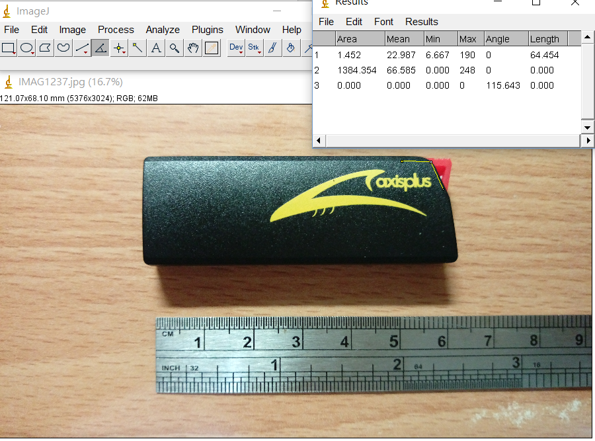Open the Stk stacks menu dropdown
Viewport: 595px width, 441px height.
tap(254, 48)
